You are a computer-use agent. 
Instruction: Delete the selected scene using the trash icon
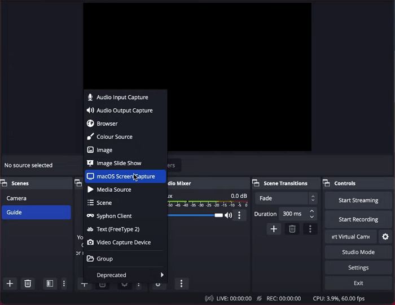(28, 284)
